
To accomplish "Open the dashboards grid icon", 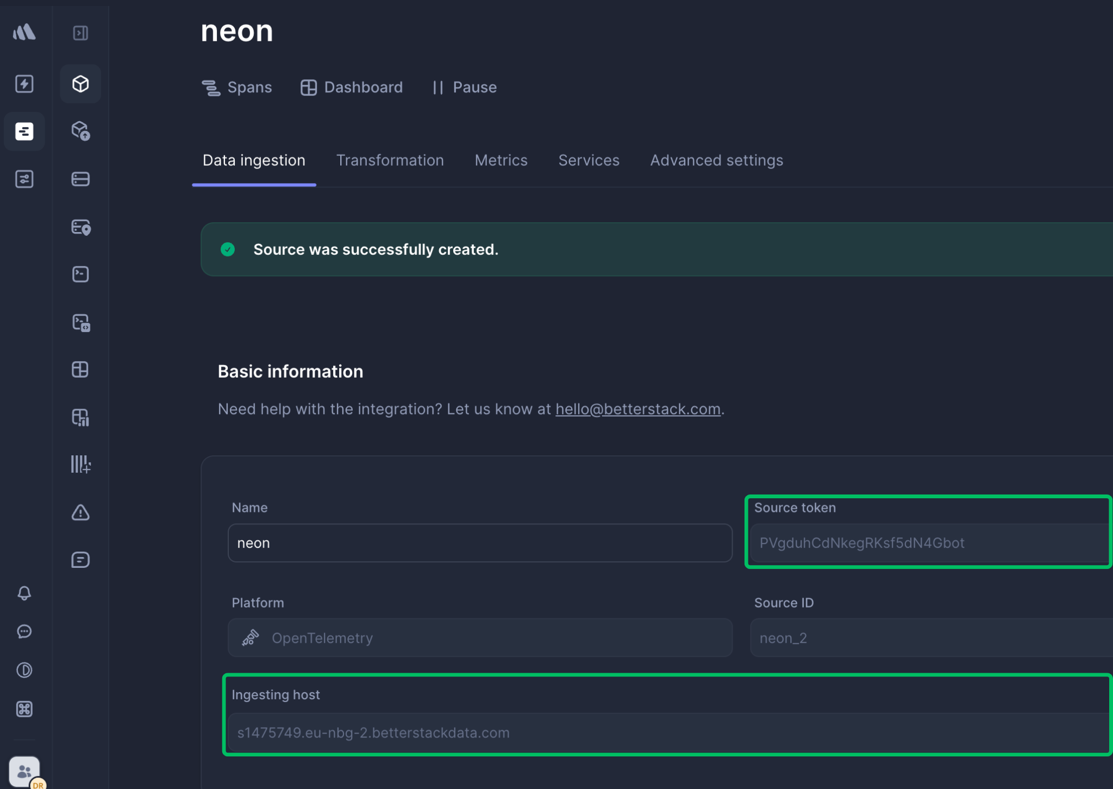I will 80,370.
